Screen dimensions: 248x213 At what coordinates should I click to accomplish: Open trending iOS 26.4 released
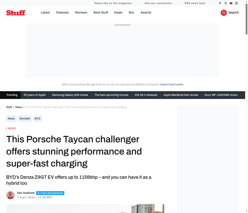(146, 95)
